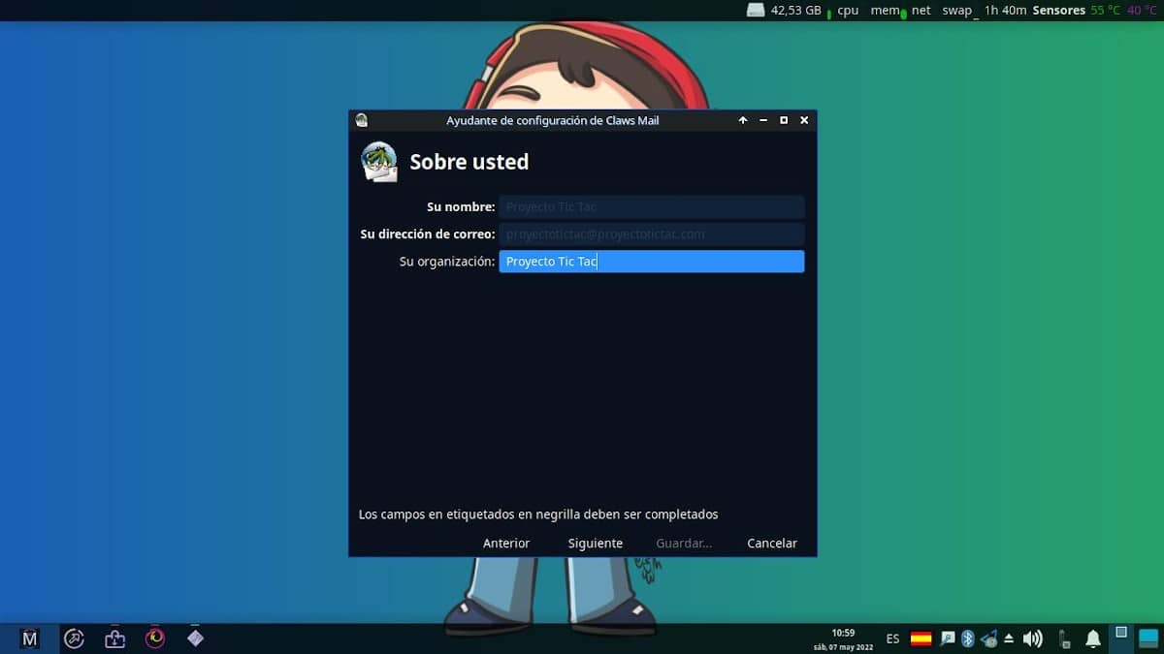The height and width of the screenshot is (654, 1164).
Task: Click the keep-above arrow button in titlebar
Action: [743, 120]
